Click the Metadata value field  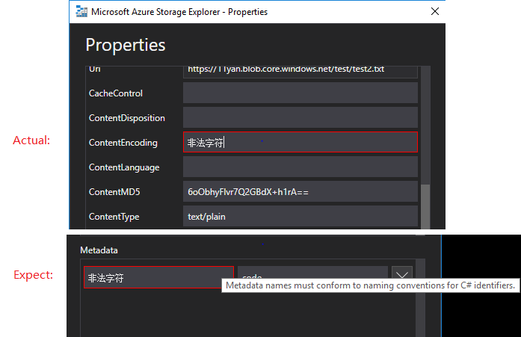[x=312, y=273]
